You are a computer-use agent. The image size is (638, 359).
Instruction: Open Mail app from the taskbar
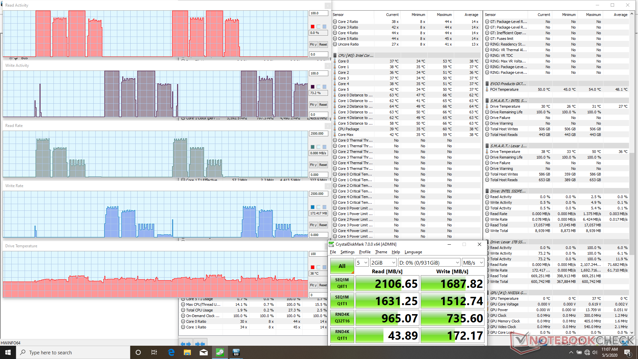tap(204, 352)
